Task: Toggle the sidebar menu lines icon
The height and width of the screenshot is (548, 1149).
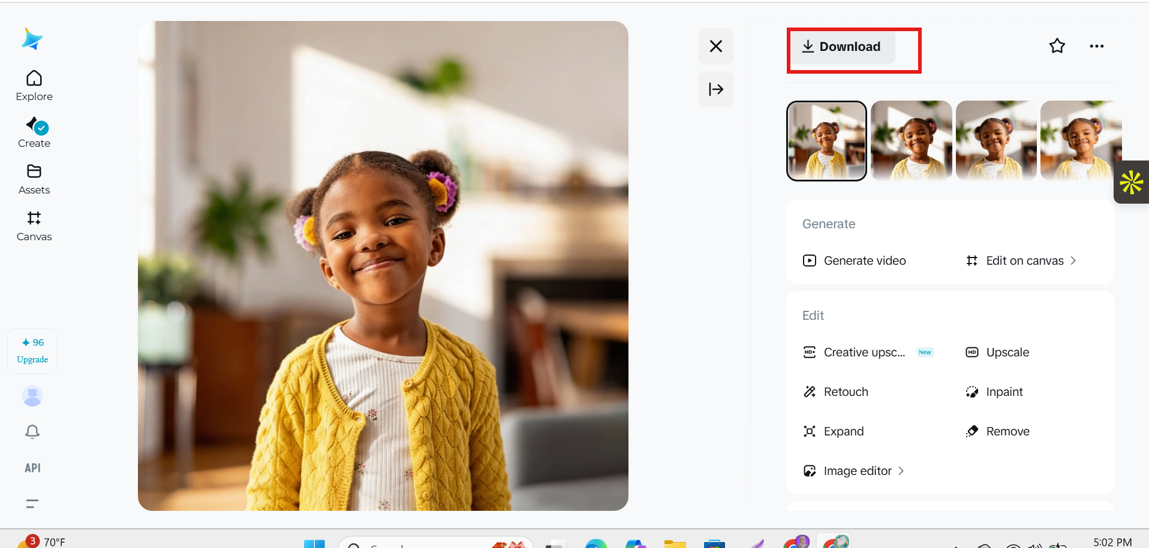Action: point(32,504)
